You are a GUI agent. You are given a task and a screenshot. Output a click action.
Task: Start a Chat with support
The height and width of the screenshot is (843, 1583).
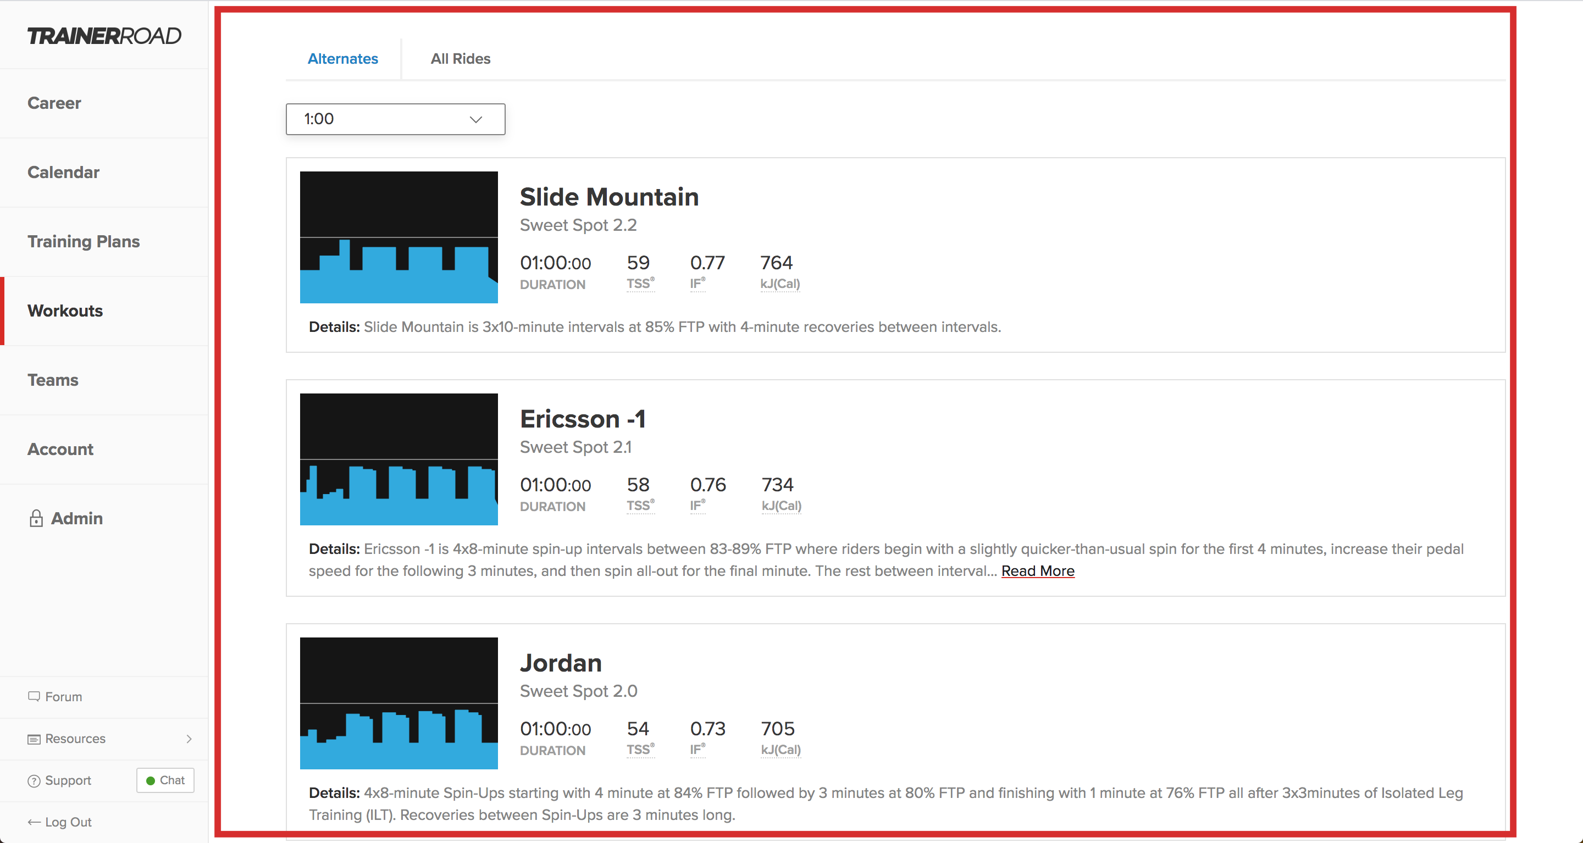165,780
